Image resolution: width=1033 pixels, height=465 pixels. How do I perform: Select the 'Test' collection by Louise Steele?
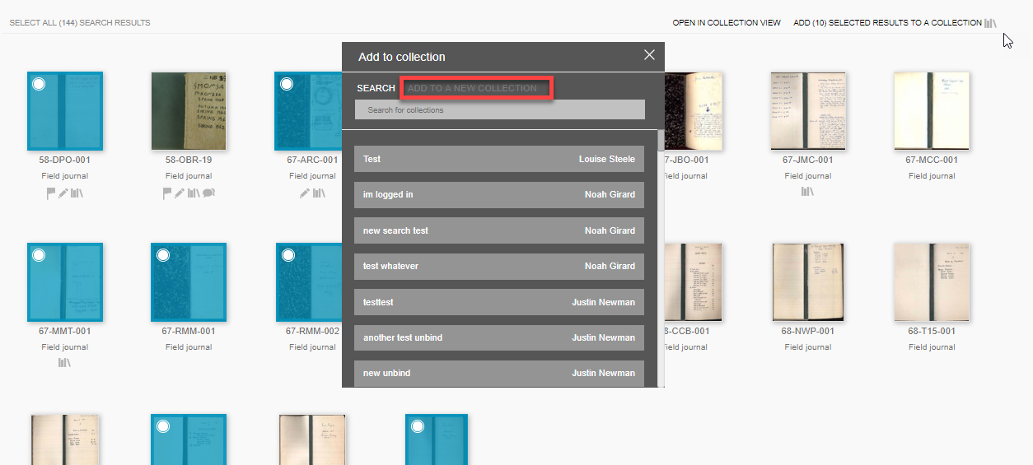click(x=499, y=159)
